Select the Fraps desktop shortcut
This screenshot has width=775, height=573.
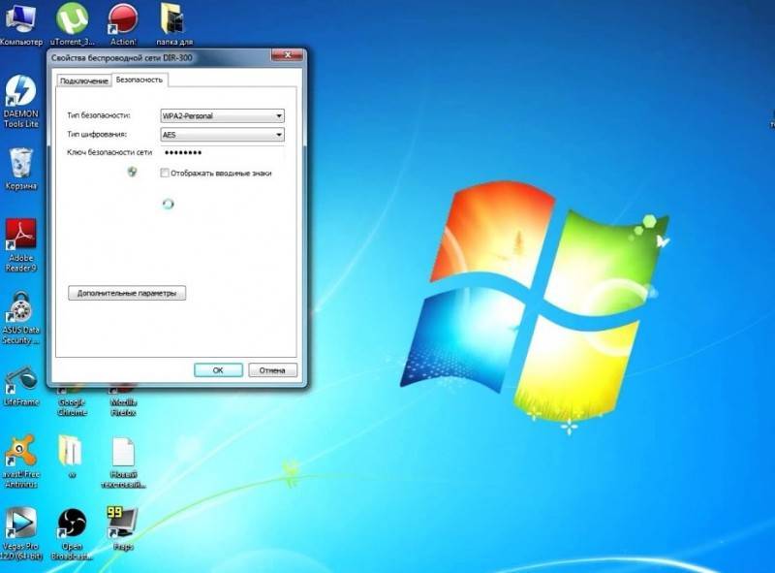click(122, 528)
